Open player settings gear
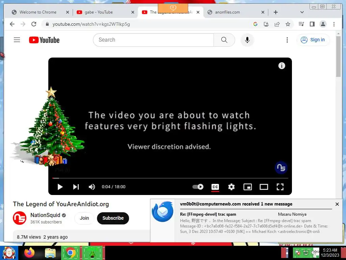 point(231,187)
